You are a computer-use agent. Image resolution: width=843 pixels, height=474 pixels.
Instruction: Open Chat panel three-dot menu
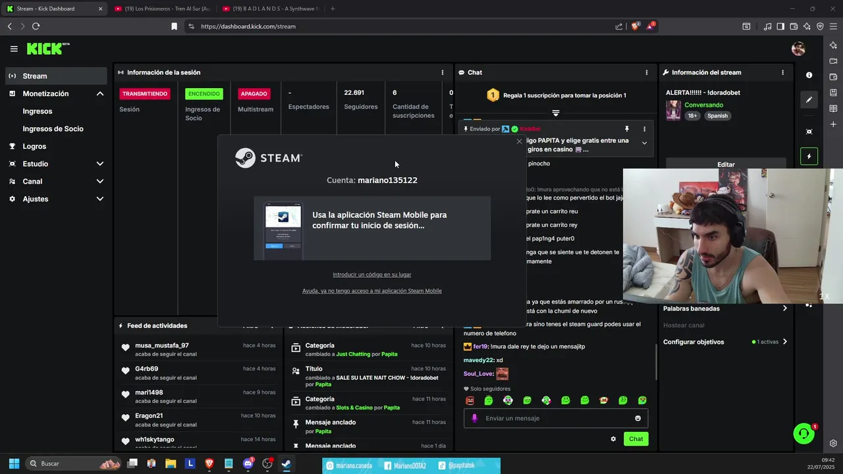pos(647,72)
